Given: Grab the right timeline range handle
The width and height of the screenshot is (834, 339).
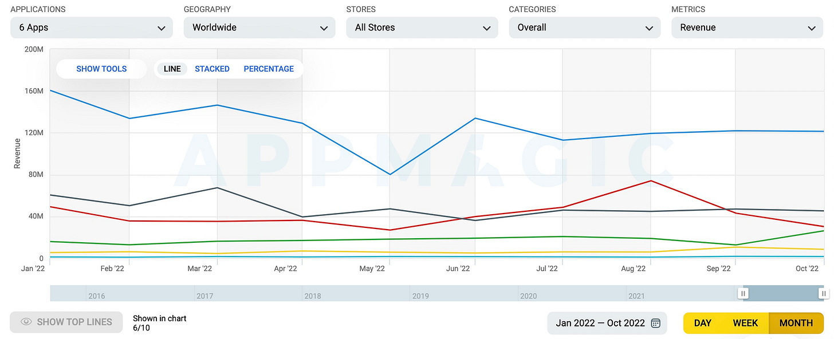Looking at the screenshot, I should pyautogui.click(x=824, y=293).
